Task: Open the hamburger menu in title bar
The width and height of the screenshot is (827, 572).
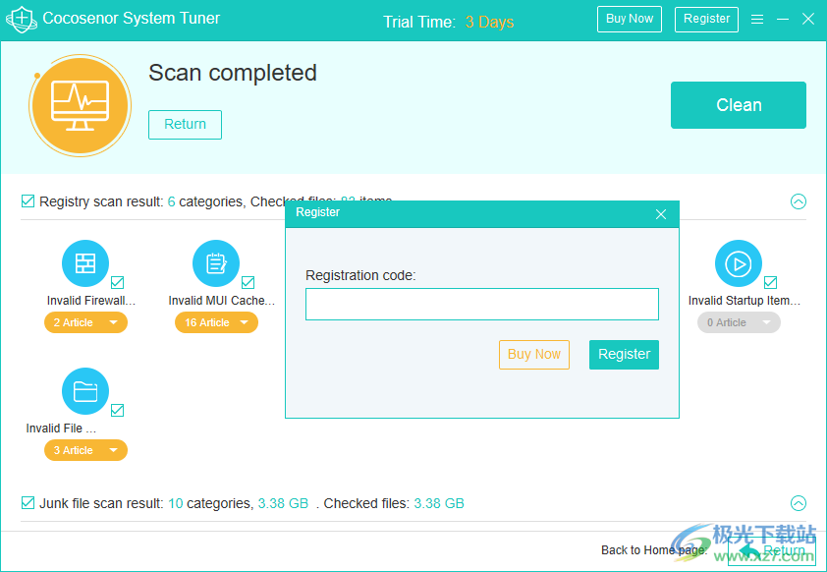Action: point(757,19)
